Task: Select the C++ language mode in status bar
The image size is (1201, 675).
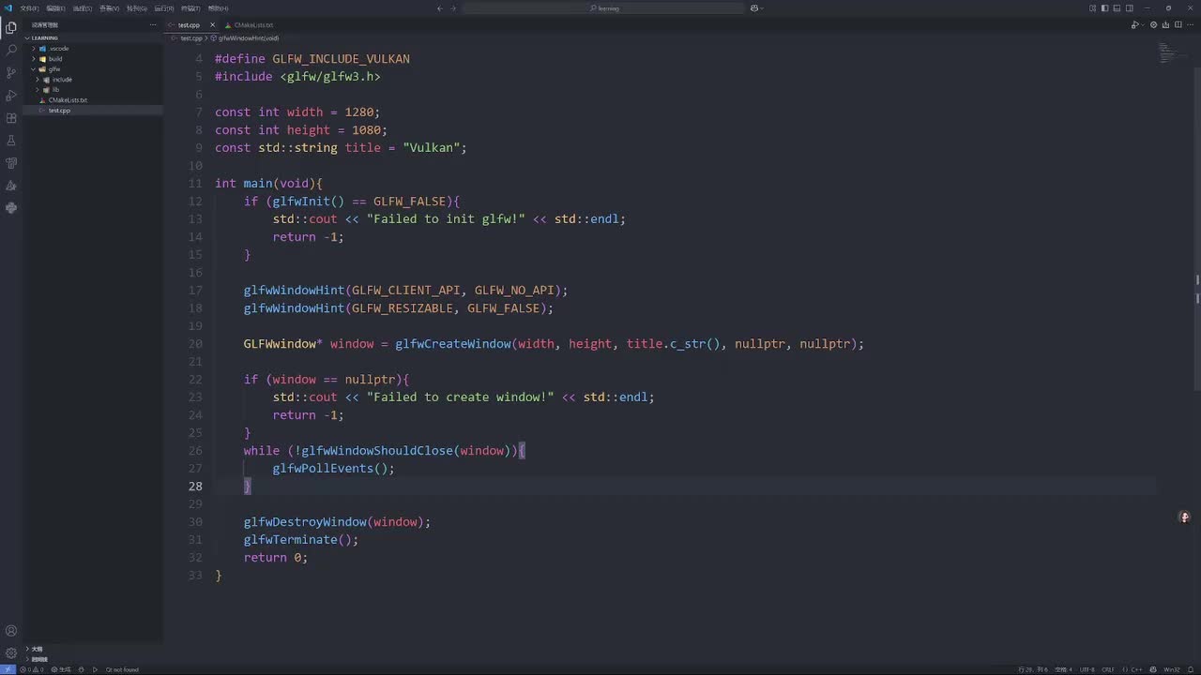Action: coord(1134,669)
